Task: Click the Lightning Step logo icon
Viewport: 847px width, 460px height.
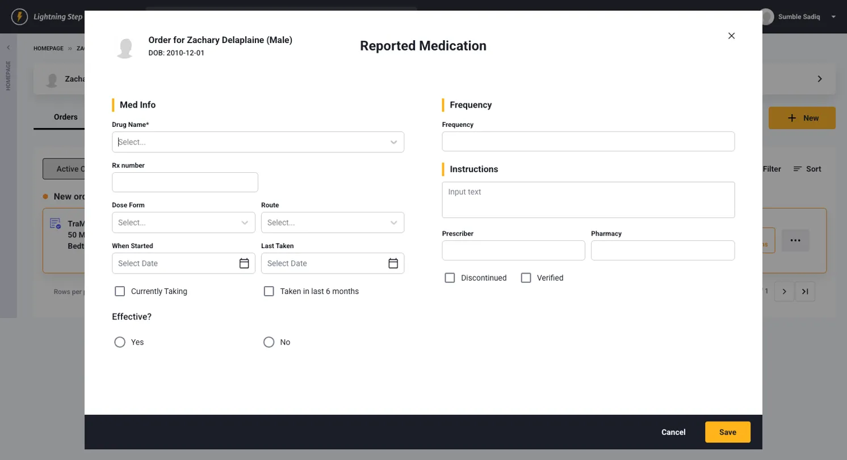Action: pos(20,16)
